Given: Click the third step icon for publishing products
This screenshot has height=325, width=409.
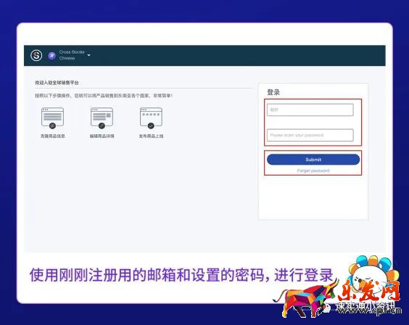Looking at the screenshot, I should (x=151, y=118).
